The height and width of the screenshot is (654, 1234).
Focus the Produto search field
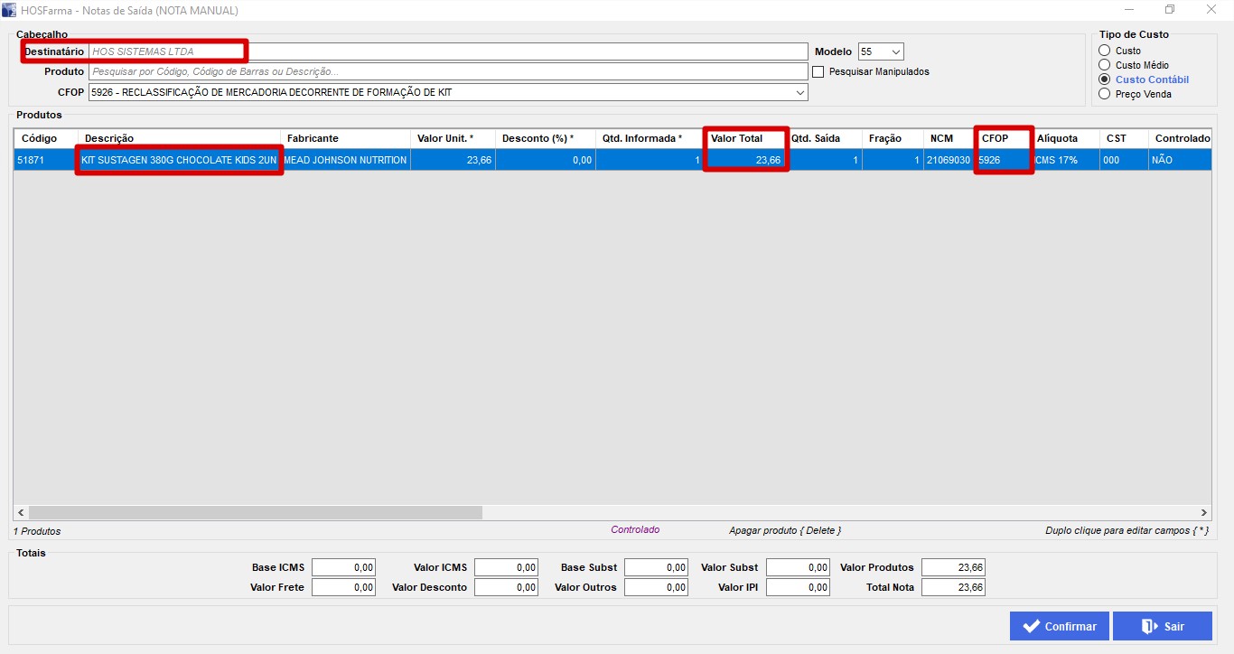click(x=447, y=71)
